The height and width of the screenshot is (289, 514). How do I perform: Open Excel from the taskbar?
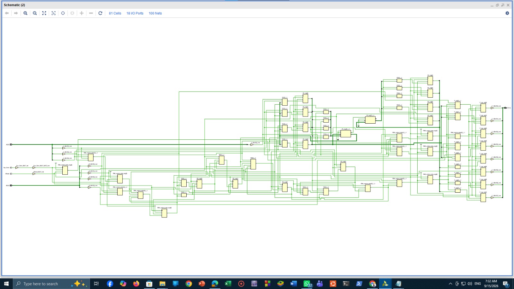228,284
